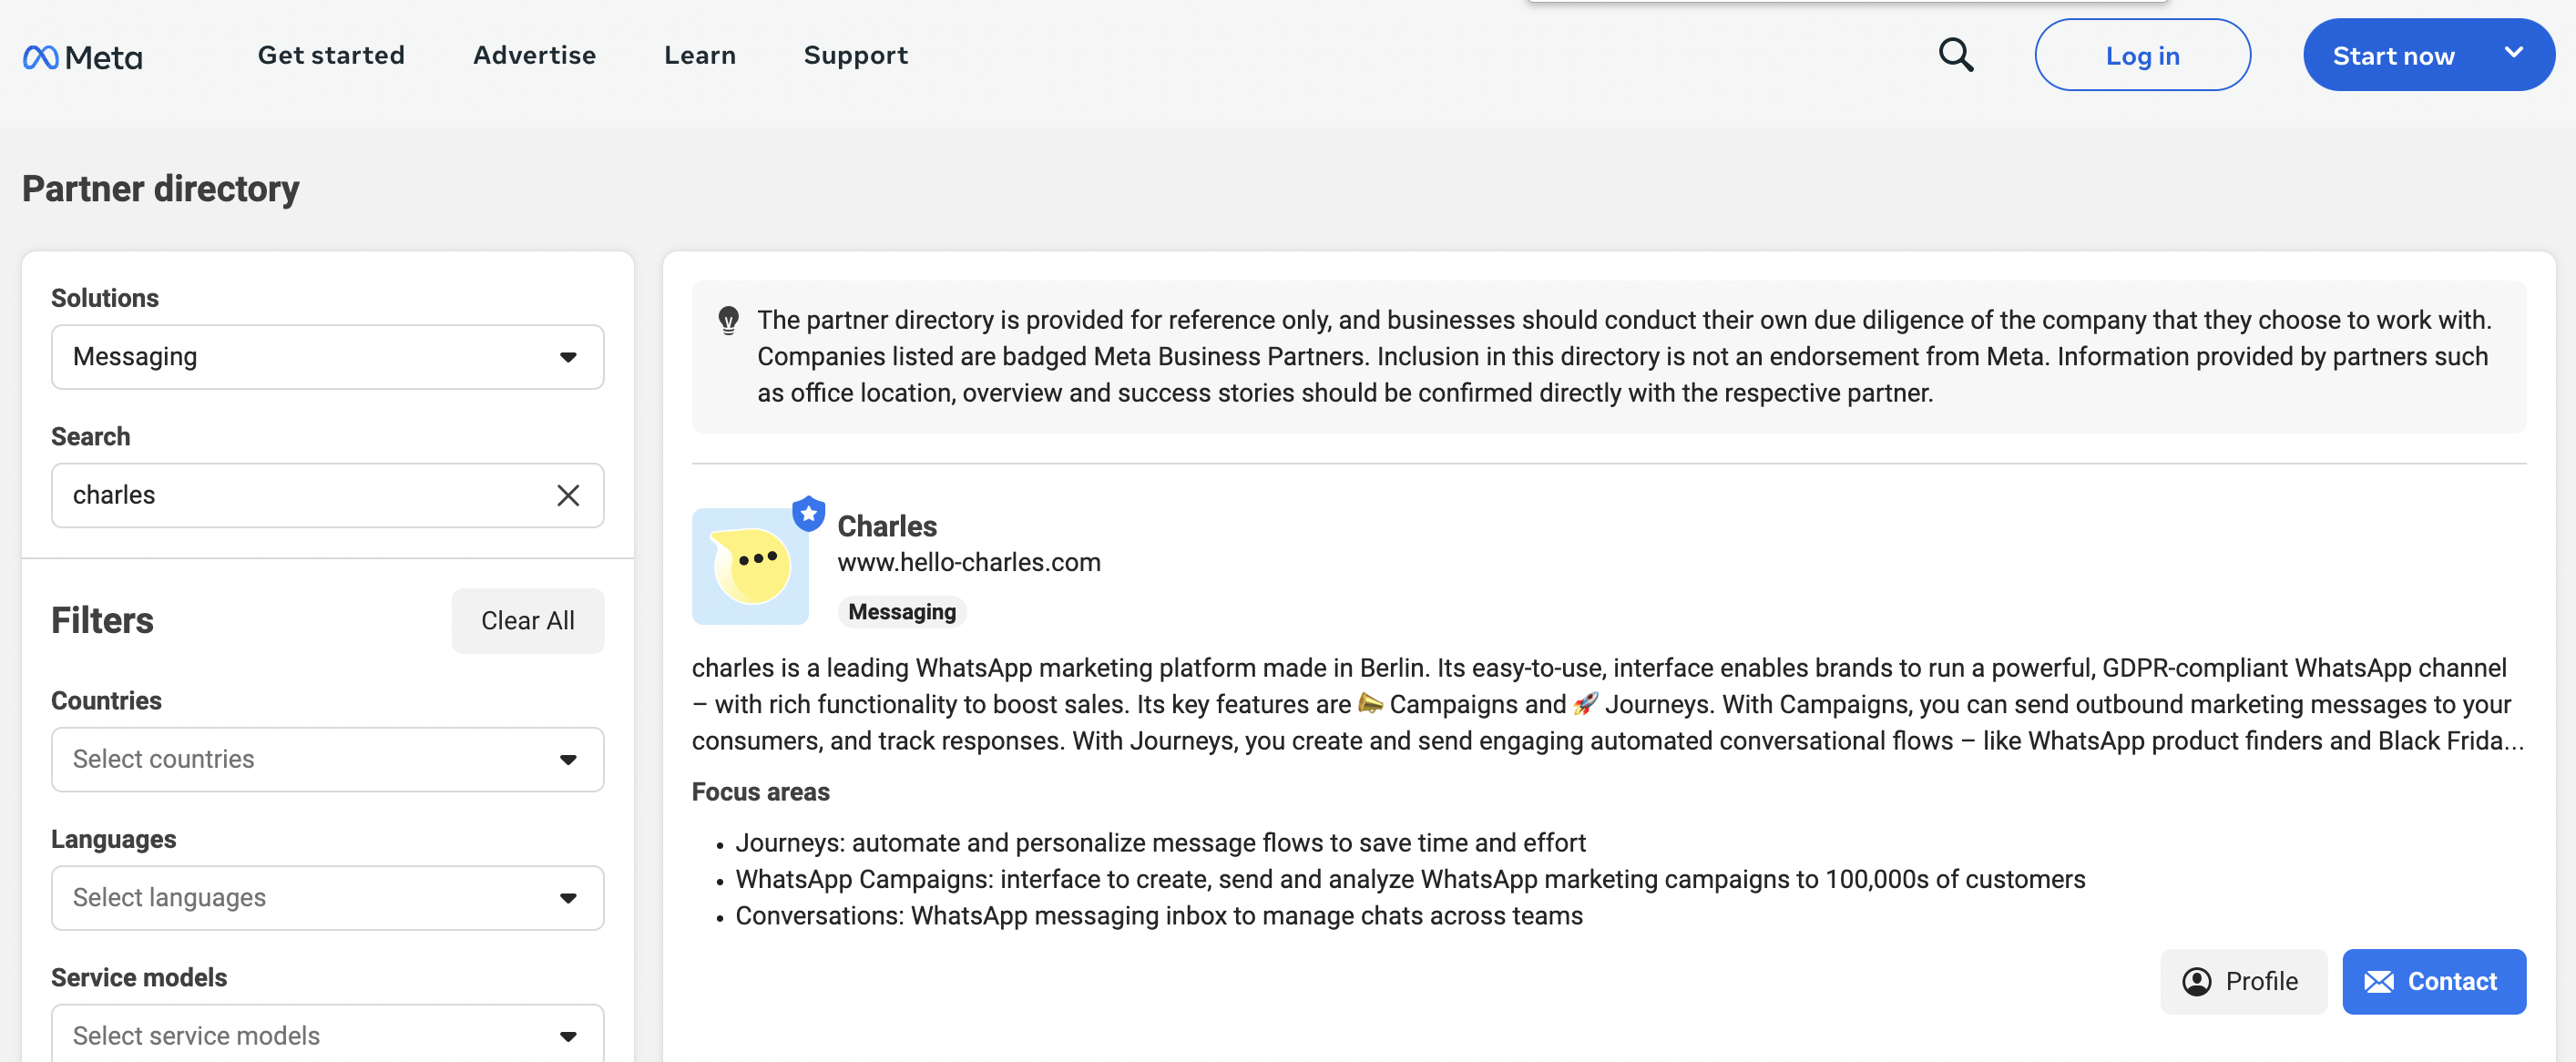Image resolution: width=2576 pixels, height=1062 pixels.
Task: Open the Languages selector
Action: pyautogui.click(x=327, y=897)
